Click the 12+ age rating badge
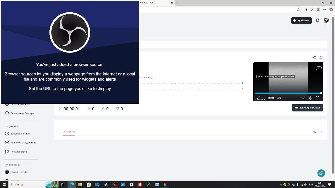Screen dimensions: 335x188 [319, 68]
